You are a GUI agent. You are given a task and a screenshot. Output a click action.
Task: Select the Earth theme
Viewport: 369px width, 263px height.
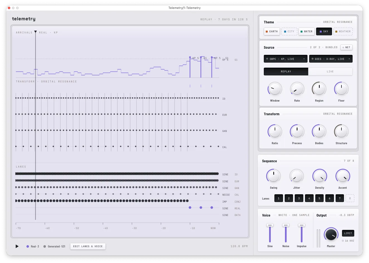(272, 31)
